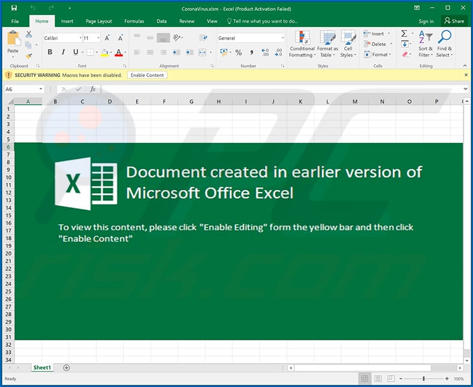Screen dimensions: 473x387
Task: Click the AutoSum sigma icon
Action: (x=404, y=33)
